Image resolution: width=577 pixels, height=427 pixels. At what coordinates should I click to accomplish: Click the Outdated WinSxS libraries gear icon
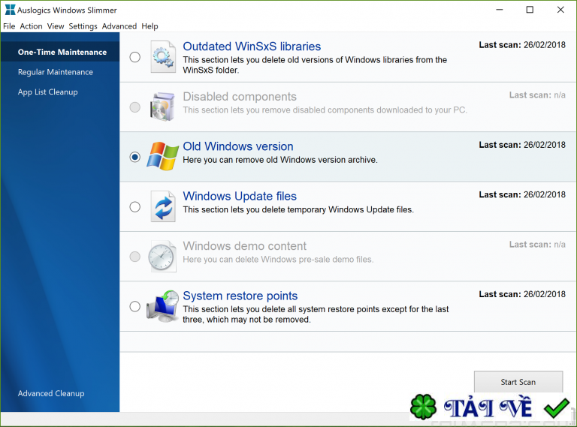(x=163, y=57)
